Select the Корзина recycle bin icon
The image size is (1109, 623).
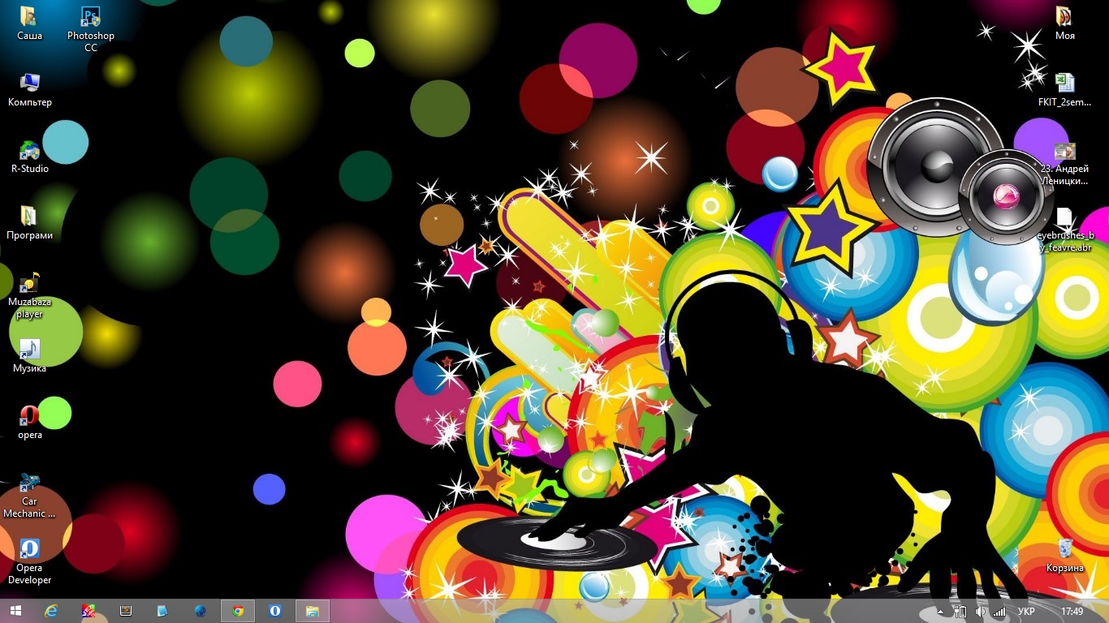[1064, 549]
